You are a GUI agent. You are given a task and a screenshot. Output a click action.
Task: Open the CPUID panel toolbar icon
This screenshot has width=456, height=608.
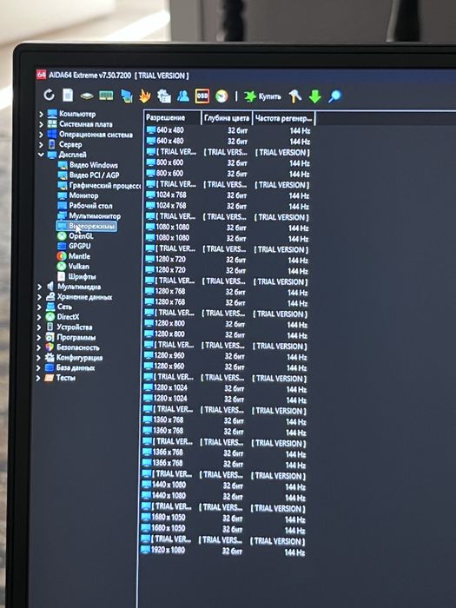164,96
